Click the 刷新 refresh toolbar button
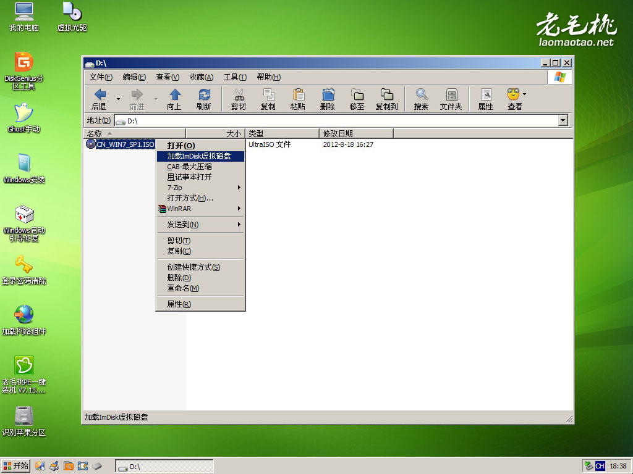Screen dimensions: 633x474 pyautogui.click(x=204, y=99)
